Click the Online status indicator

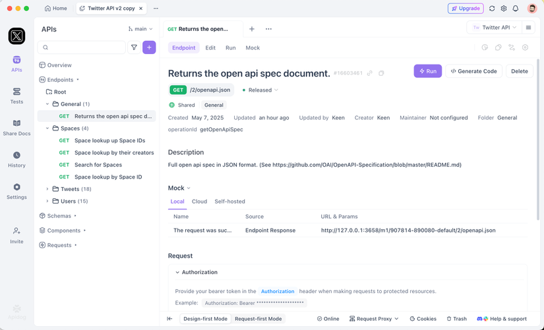point(328,319)
